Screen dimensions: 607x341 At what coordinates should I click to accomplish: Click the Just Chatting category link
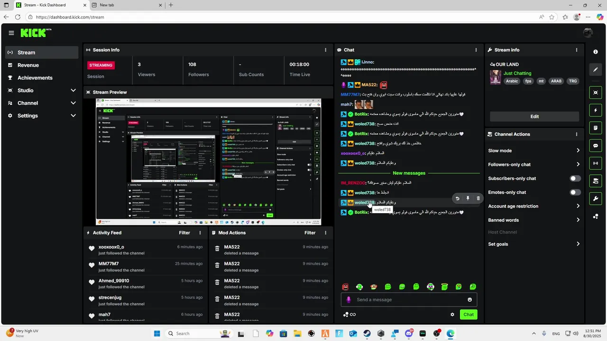pos(517,73)
